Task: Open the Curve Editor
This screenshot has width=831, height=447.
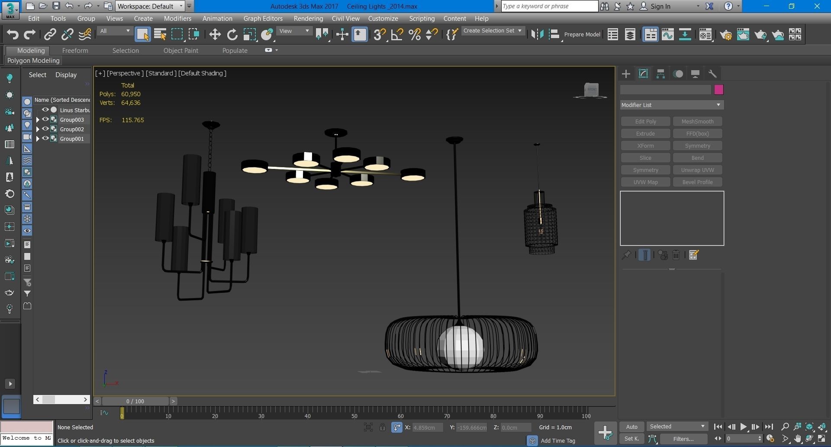Action: tap(668, 35)
